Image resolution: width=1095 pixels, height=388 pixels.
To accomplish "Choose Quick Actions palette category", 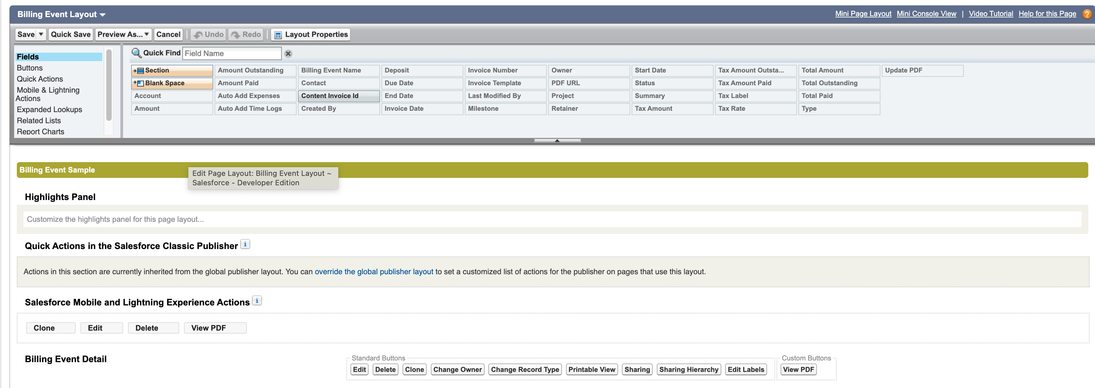I will pos(40,79).
